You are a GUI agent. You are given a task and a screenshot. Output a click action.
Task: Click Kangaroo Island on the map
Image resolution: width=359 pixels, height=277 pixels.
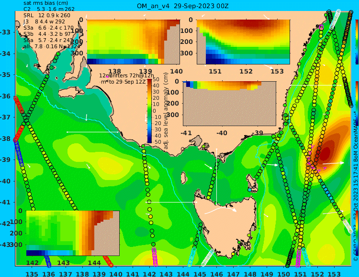coord(71,93)
